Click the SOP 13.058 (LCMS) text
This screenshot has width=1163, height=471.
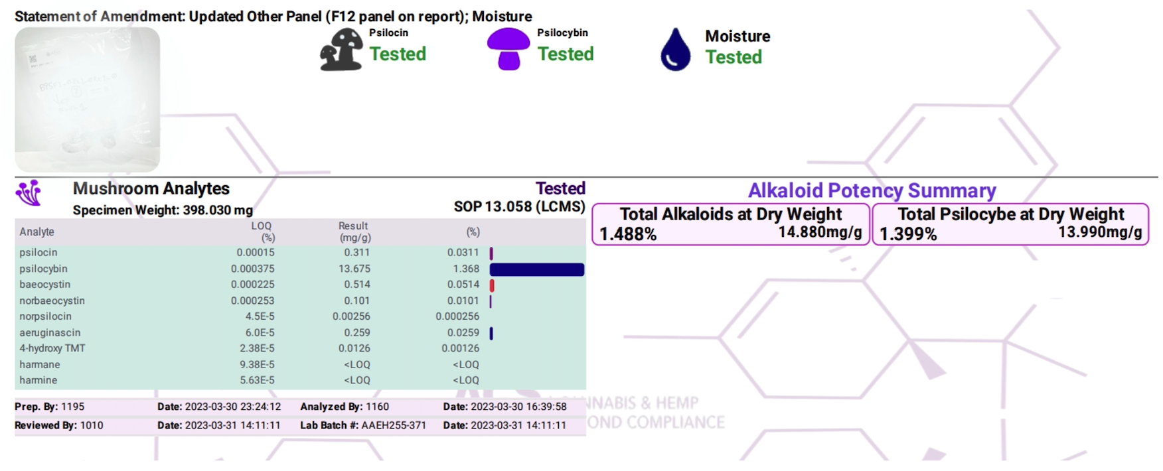pos(519,207)
